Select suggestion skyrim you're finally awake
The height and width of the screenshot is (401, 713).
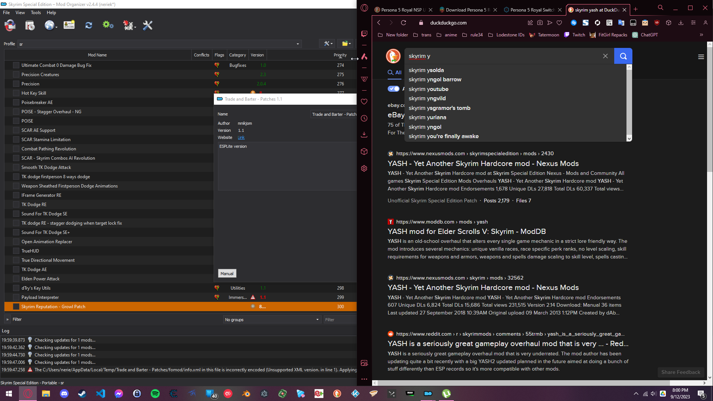pyautogui.click(x=443, y=136)
